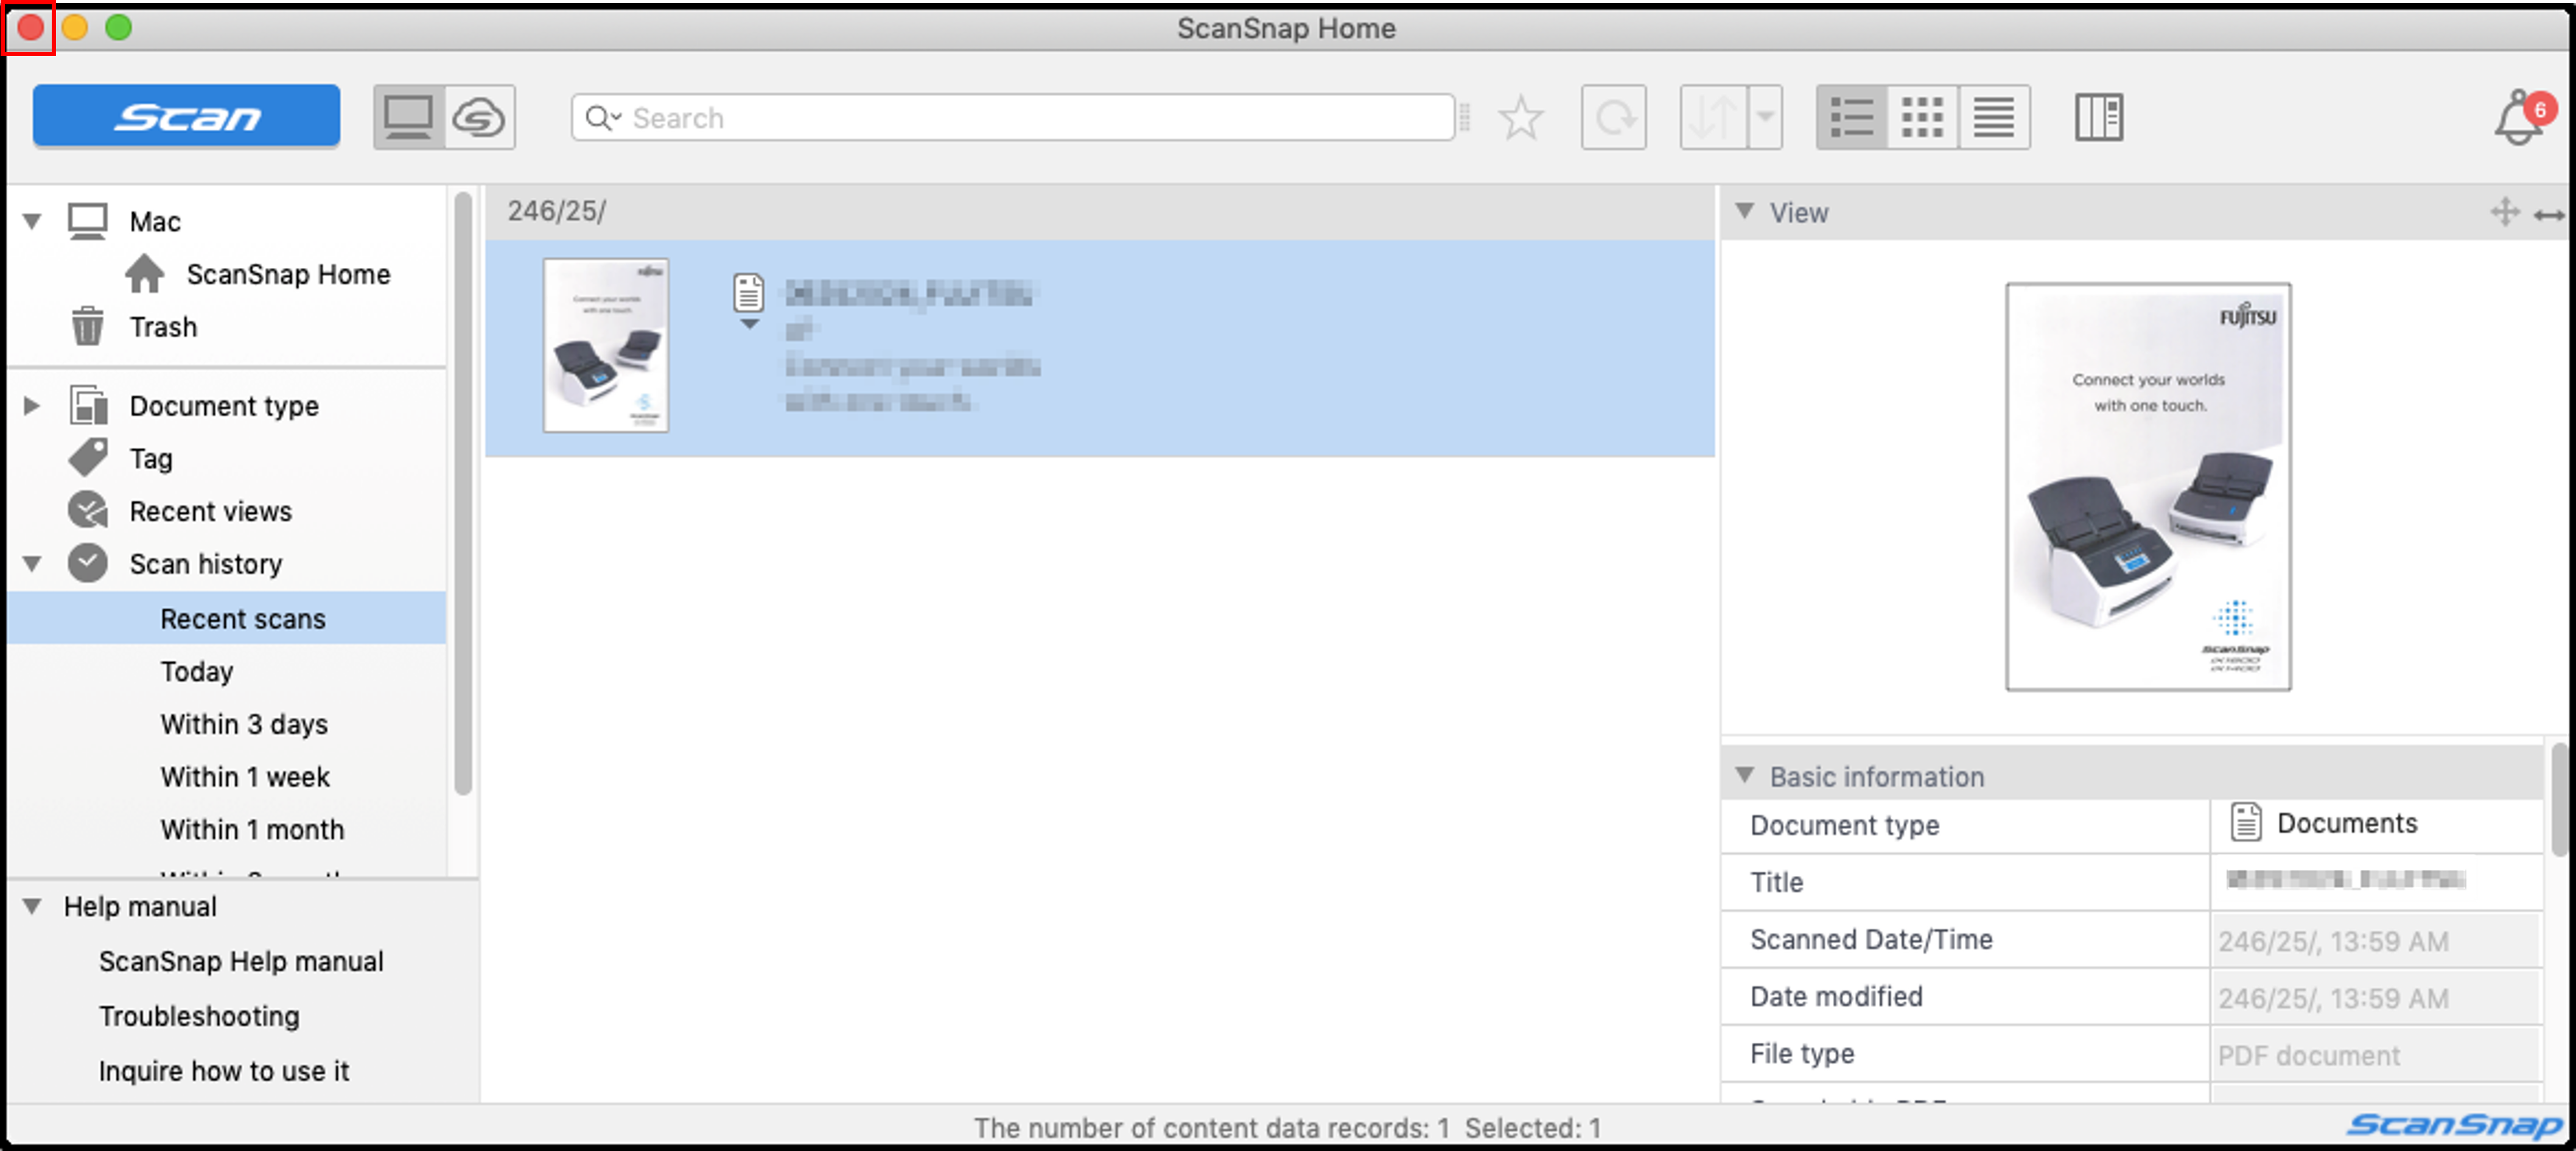Select Within 1 month filter
This screenshot has height=1151, width=2576.
pos(252,830)
